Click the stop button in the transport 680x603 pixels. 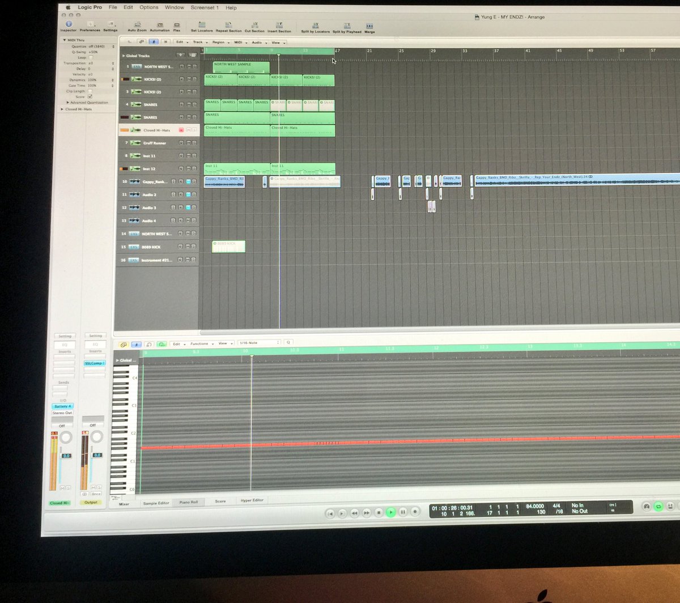[379, 512]
